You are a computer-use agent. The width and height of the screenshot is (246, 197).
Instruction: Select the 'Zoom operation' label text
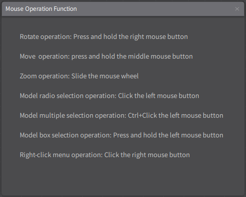click(45, 76)
